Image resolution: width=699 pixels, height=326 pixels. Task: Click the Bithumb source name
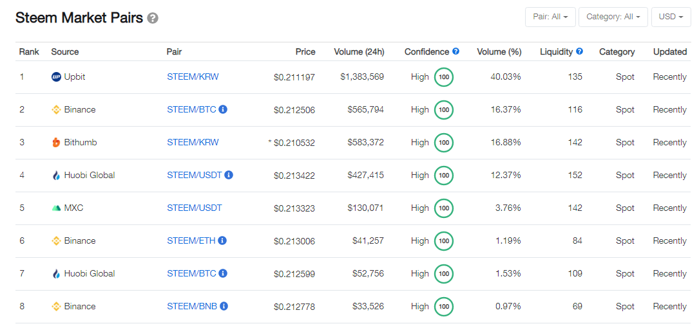(81, 142)
